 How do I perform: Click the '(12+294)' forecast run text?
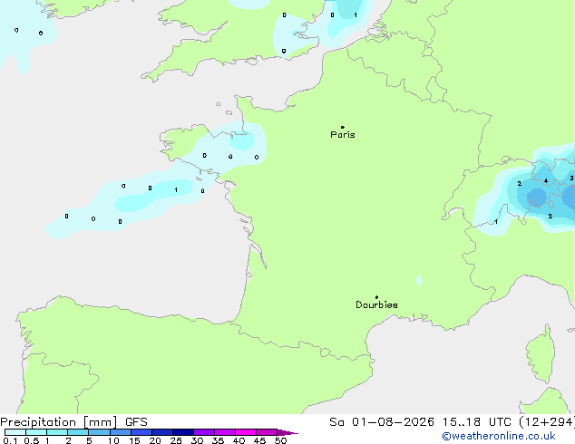coord(547,422)
